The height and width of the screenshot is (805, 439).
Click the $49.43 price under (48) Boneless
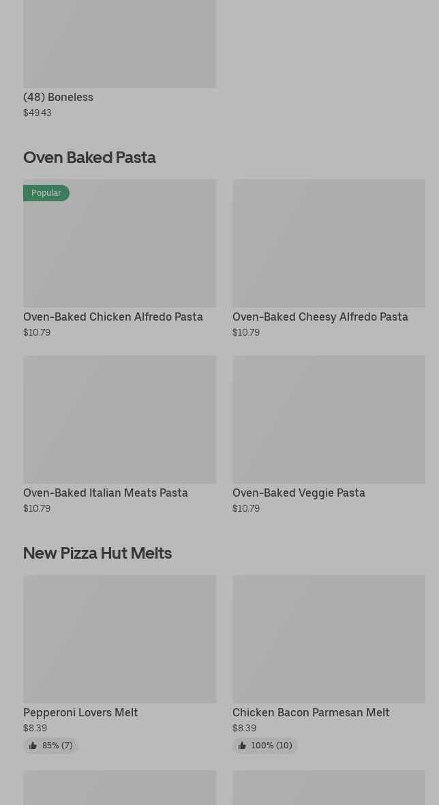click(x=37, y=113)
